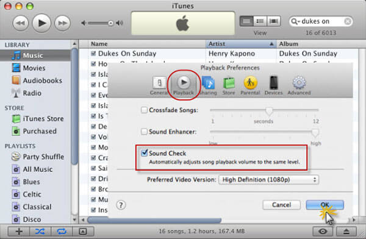Cancel the Playback Preferences dialog

click(281, 205)
